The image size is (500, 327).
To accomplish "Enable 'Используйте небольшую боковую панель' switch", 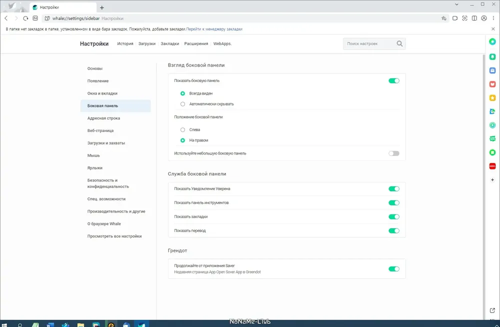I will [394, 153].
